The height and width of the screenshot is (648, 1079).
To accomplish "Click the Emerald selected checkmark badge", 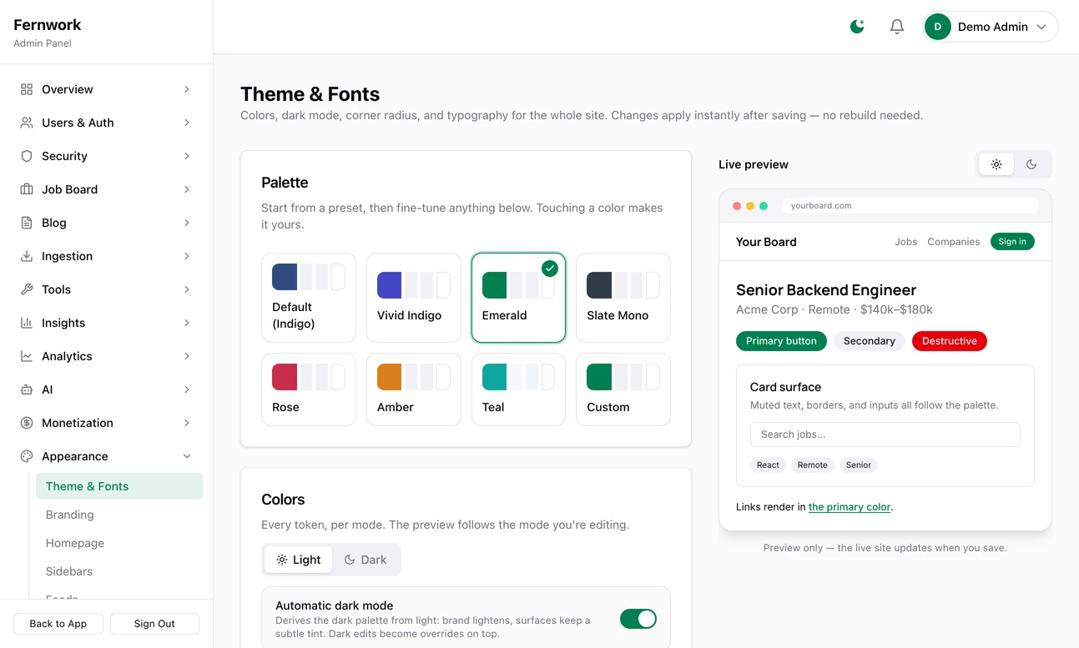I will point(550,268).
